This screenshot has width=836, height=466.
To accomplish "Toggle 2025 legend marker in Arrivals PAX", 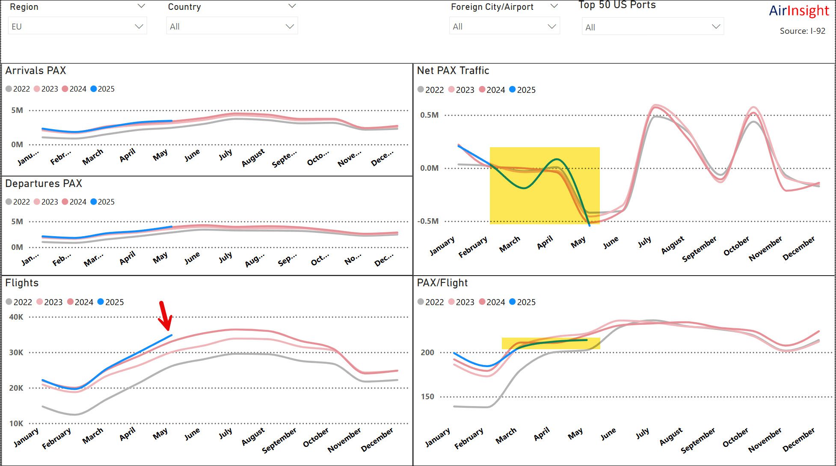I will coord(94,89).
